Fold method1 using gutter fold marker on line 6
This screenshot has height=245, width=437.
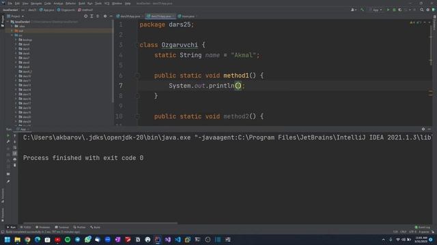click(x=137, y=76)
